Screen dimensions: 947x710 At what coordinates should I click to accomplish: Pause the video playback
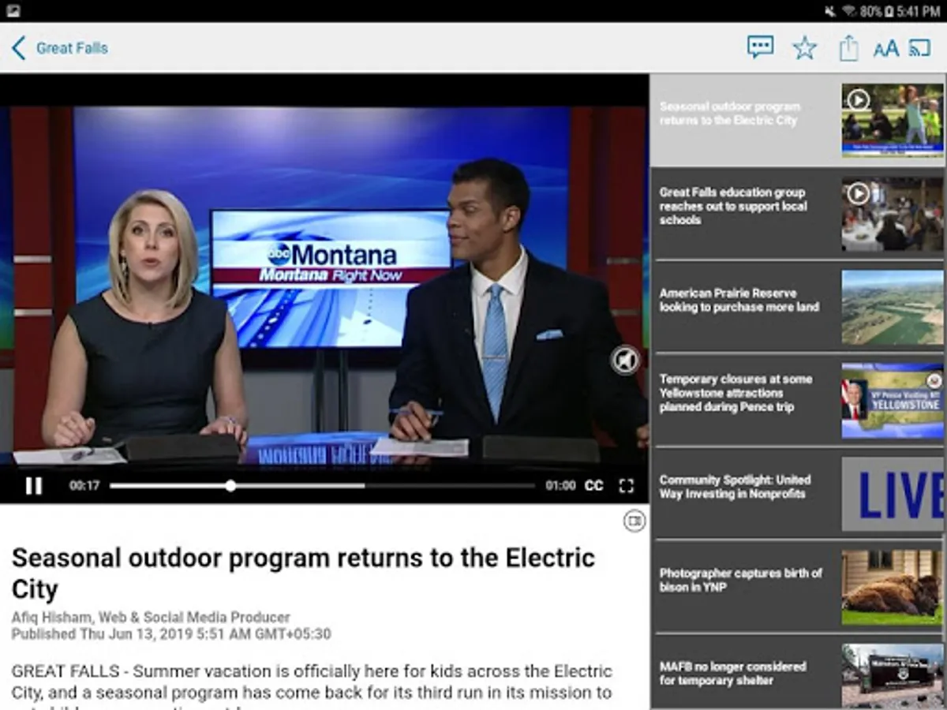pyautogui.click(x=34, y=486)
